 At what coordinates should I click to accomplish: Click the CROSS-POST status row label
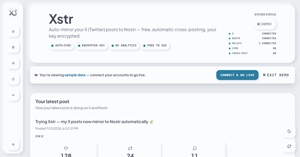pyautogui.click(x=240, y=53)
